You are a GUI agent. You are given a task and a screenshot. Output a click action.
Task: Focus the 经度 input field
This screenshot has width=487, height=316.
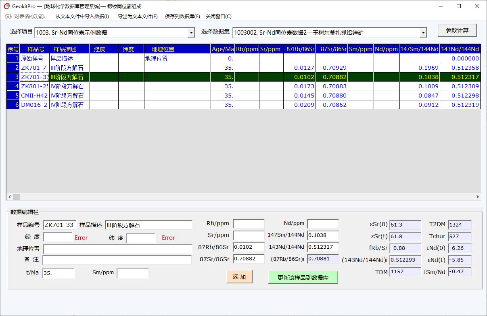57,238
